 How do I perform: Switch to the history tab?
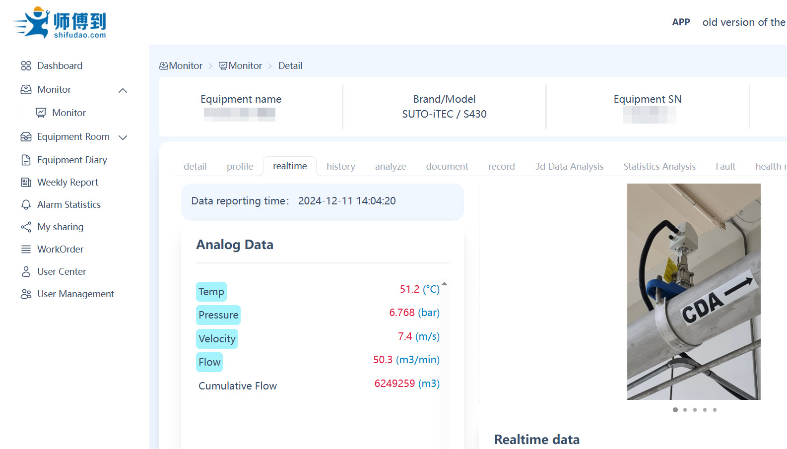[x=340, y=166]
